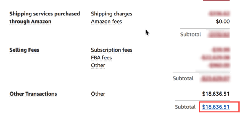Click the blurred Shipping charges amount

pyautogui.click(x=219, y=14)
